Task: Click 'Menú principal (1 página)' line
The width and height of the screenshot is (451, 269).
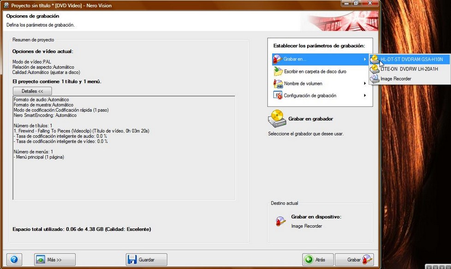Action: tap(39, 157)
